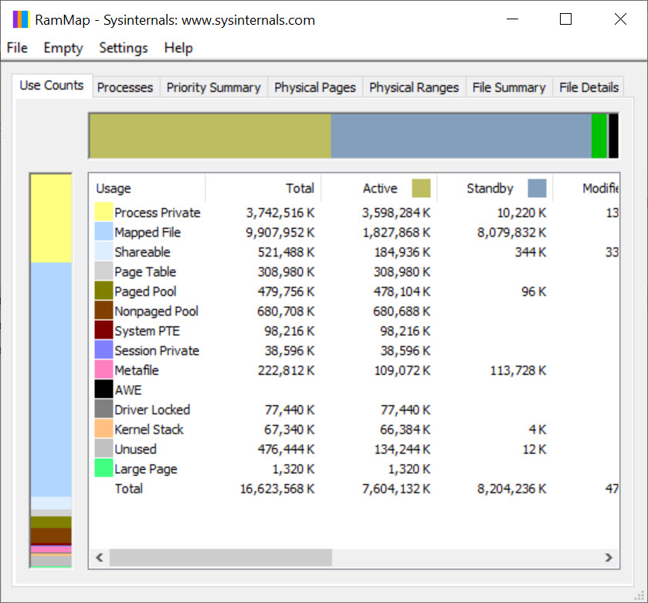Viewport: 648px width, 603px height.
Task: Switch to the Processes tab
Action: (x=125, y=87)
